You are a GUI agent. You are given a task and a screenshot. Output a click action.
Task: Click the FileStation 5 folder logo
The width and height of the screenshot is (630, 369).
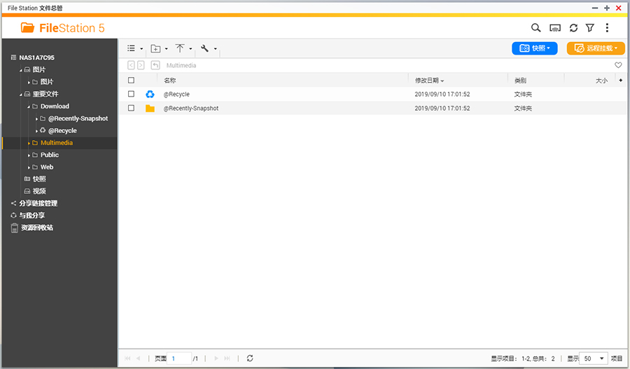point(28,27)
